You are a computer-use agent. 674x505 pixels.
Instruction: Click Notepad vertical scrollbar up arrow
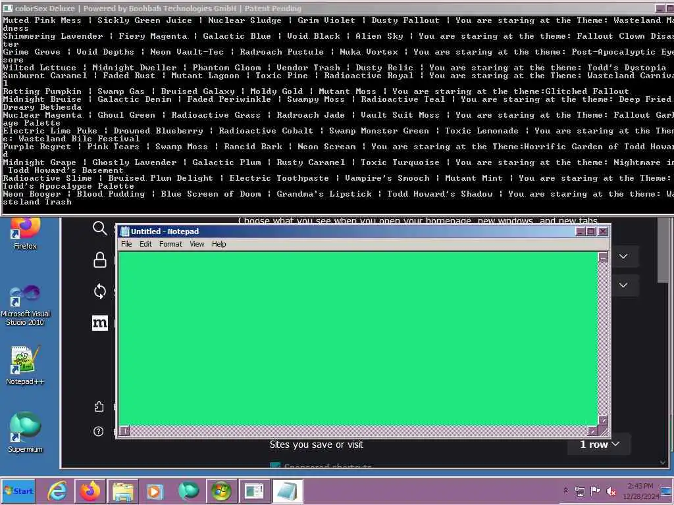click(x=603, y=257)
